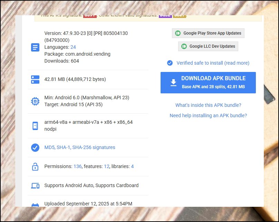Screen dimensions: 279x222
Task: Click the red APK signature badge
Action: tap(90, 16)
